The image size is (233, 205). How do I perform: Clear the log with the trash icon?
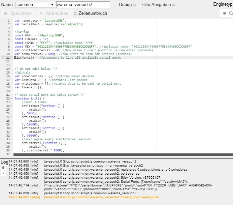[x=3, y=168]
